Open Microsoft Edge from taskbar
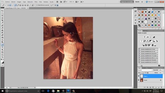This screenshot has height=93, width=165. click(48, 91)
